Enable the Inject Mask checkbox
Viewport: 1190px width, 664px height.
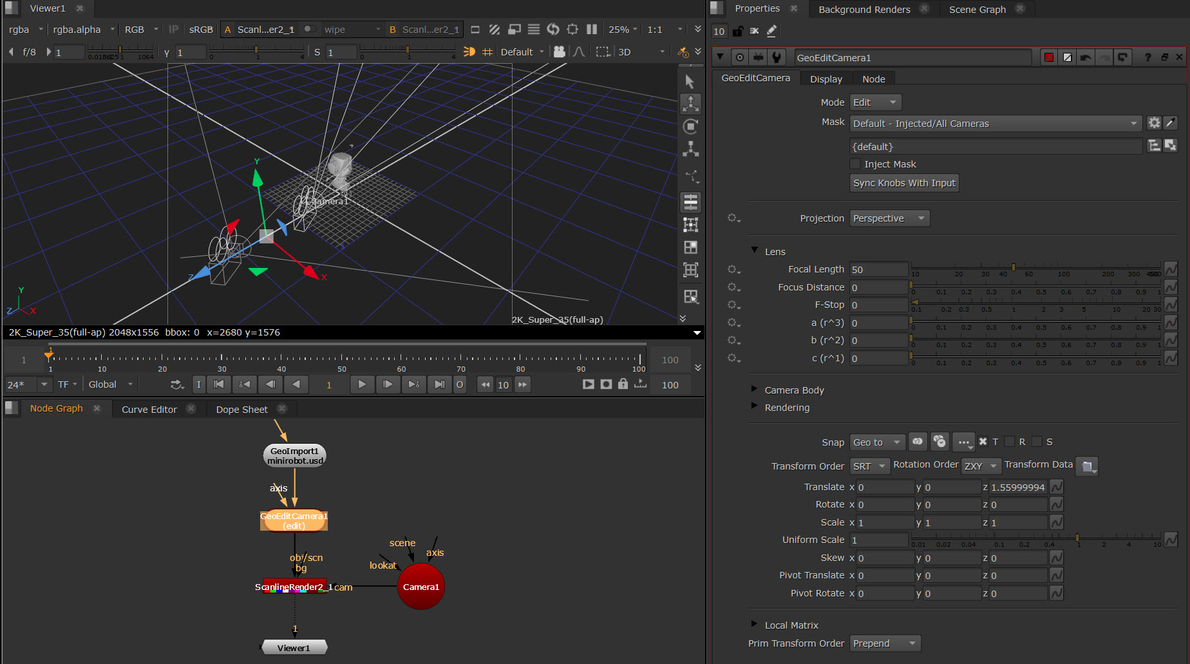[x=855, y=164]
